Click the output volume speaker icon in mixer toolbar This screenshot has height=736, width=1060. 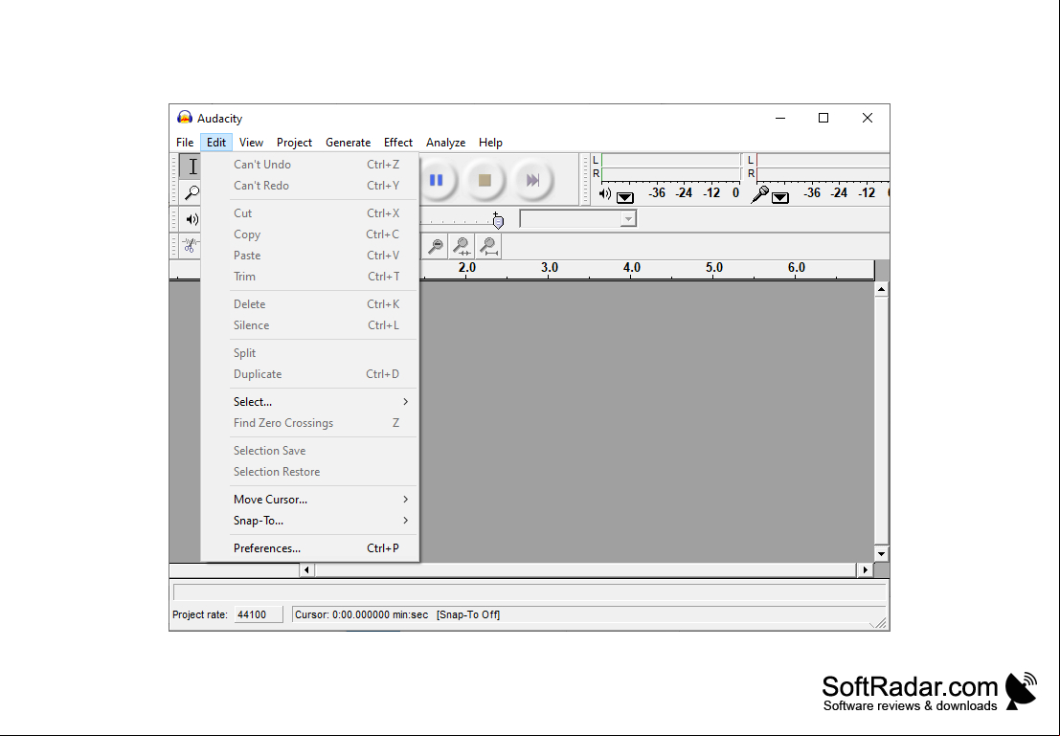coord(192,219)
